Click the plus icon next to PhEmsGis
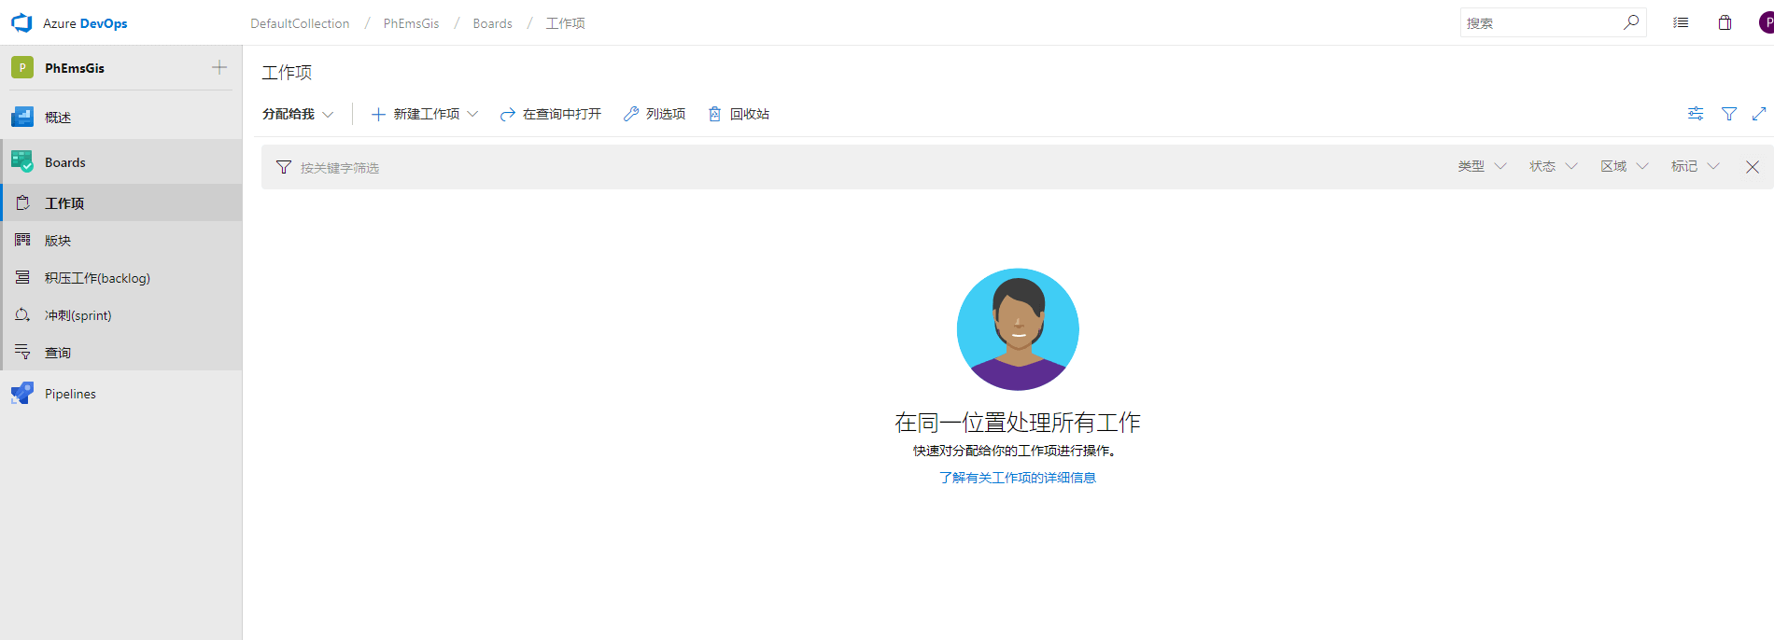 [219, 67]
